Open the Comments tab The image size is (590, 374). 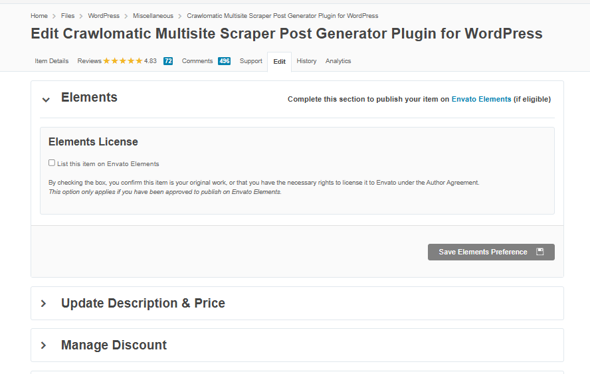click(197, 61)
